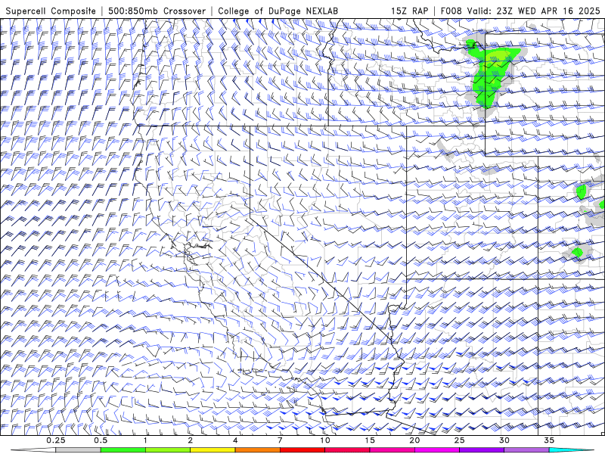The width and height of the screenshot is (605, 454).
Task: Click the '0.5' legend value
Action: [101, 440]
